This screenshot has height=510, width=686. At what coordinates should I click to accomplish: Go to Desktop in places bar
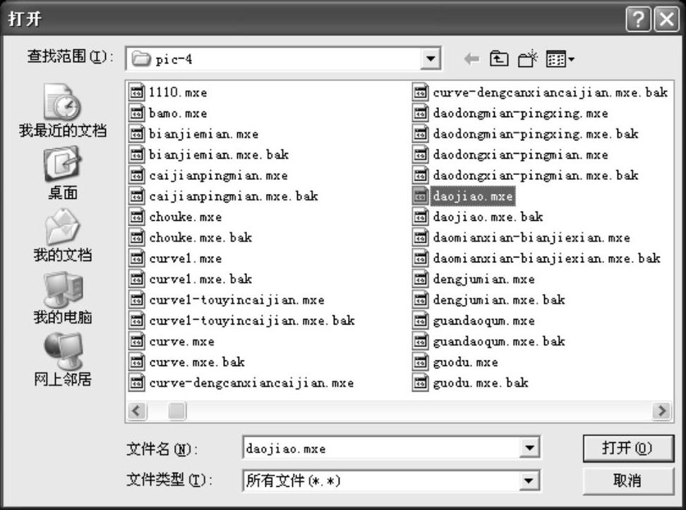pyautogui.click(x=62, y=174)
